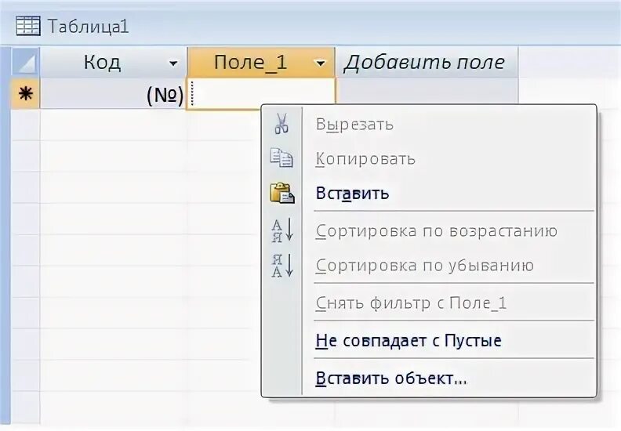Choose Сортировка по возрастанию
Image resolution: width=621 pixels, height=431 pixels.
click(x=436, y=230)
